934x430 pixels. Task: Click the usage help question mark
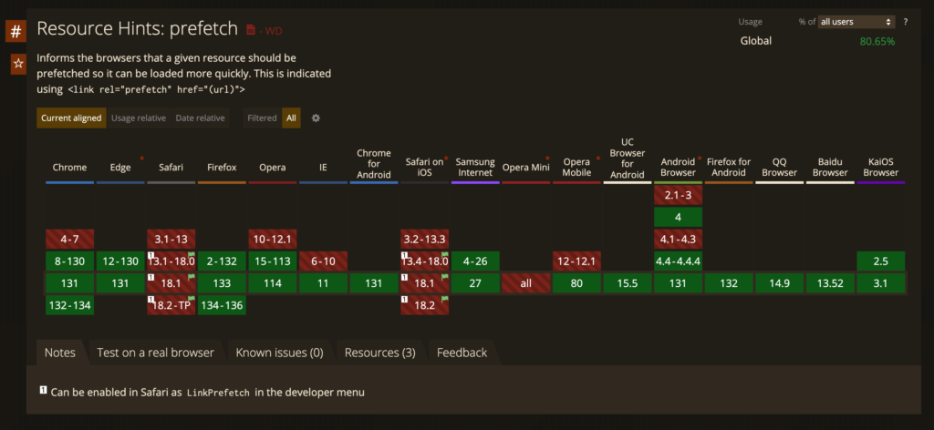coord(905,21)
